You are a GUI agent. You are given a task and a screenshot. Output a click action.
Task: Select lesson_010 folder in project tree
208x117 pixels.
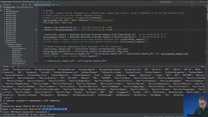11,32
